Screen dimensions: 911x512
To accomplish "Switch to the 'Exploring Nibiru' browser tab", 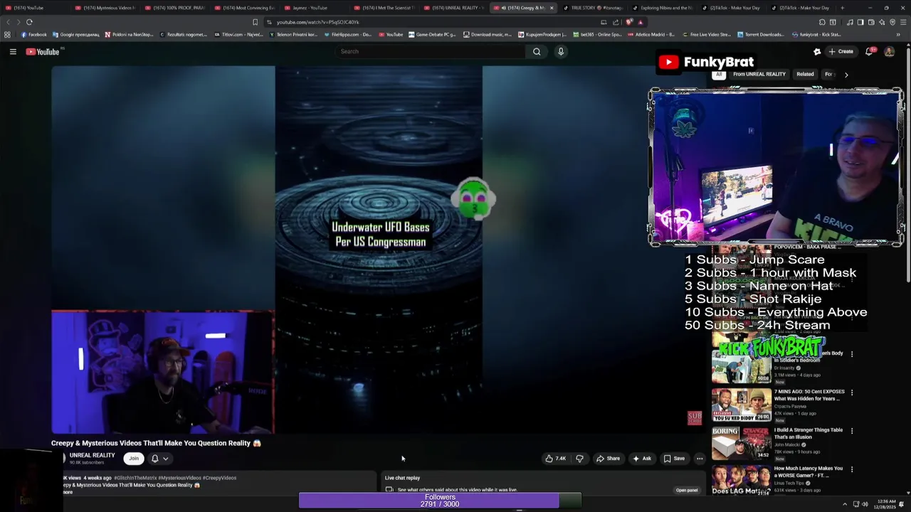I will (661, 8).
